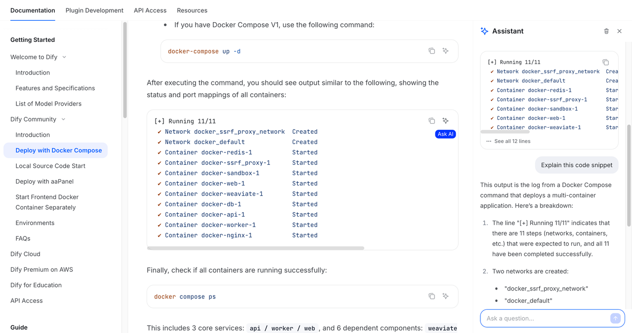Open the Resources tab
Screen dimensions: 632x333
[192, 10]
